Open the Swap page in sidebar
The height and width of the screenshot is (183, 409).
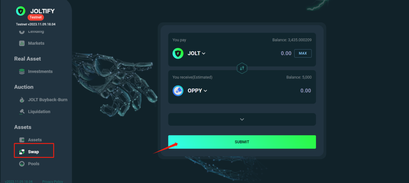(34, 152)
